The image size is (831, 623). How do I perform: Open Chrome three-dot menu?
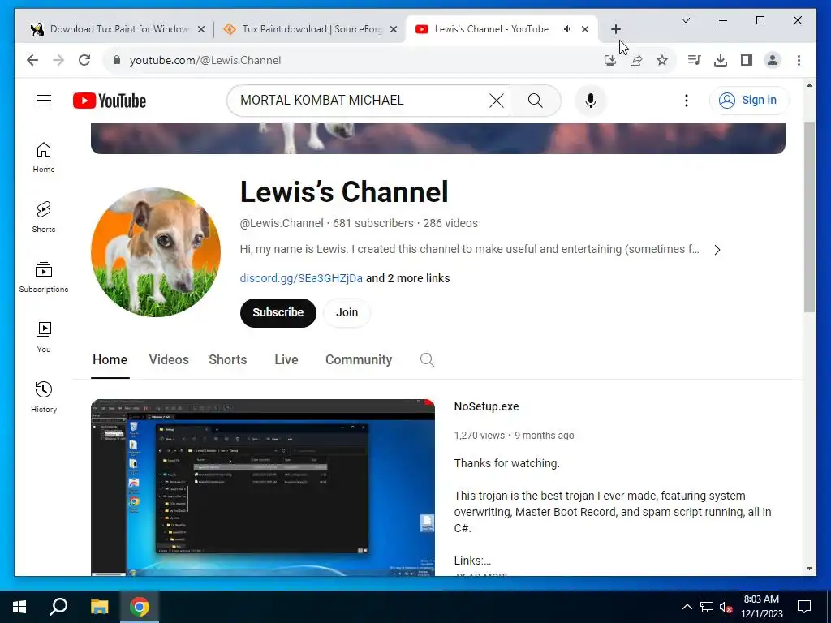tap(799, 60)
